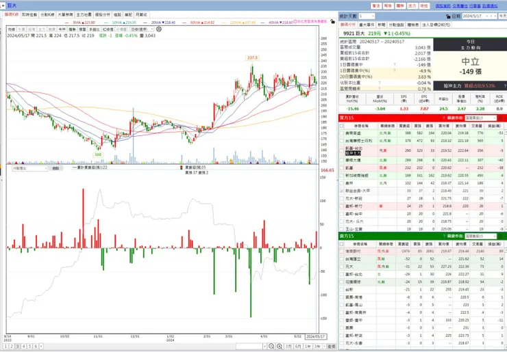Open the dropdown arrow next to 3年
Viewport: 507px width, 352px height.
(x=323, y=347)
